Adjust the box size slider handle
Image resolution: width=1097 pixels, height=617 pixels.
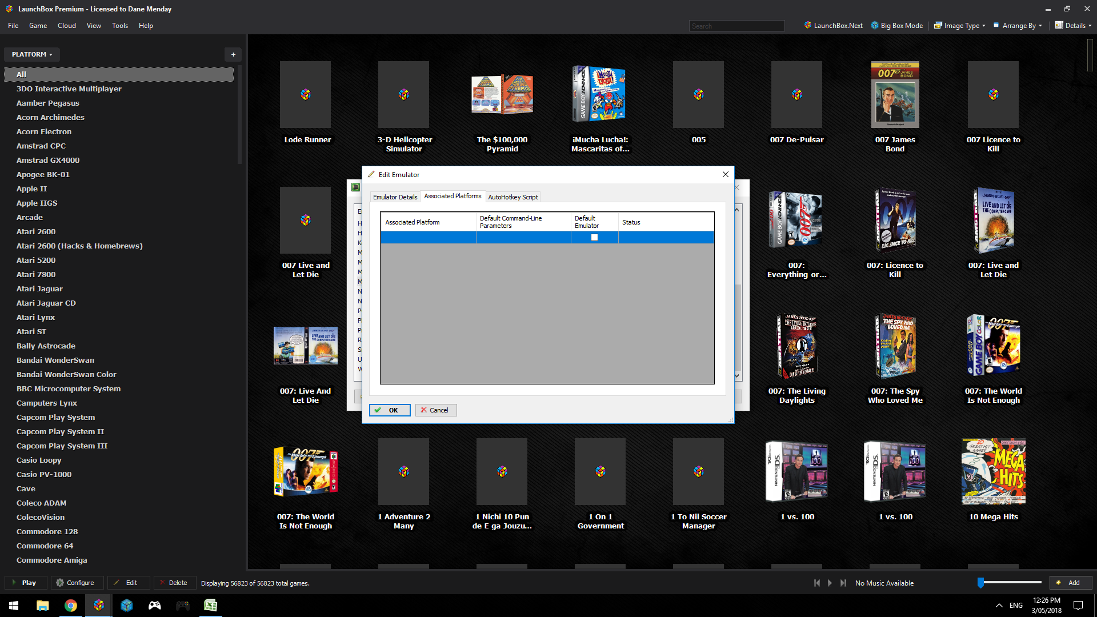click(980, 583)
